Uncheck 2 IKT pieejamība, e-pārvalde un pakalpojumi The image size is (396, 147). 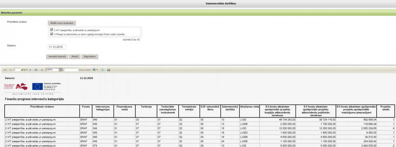coord(52,30)
